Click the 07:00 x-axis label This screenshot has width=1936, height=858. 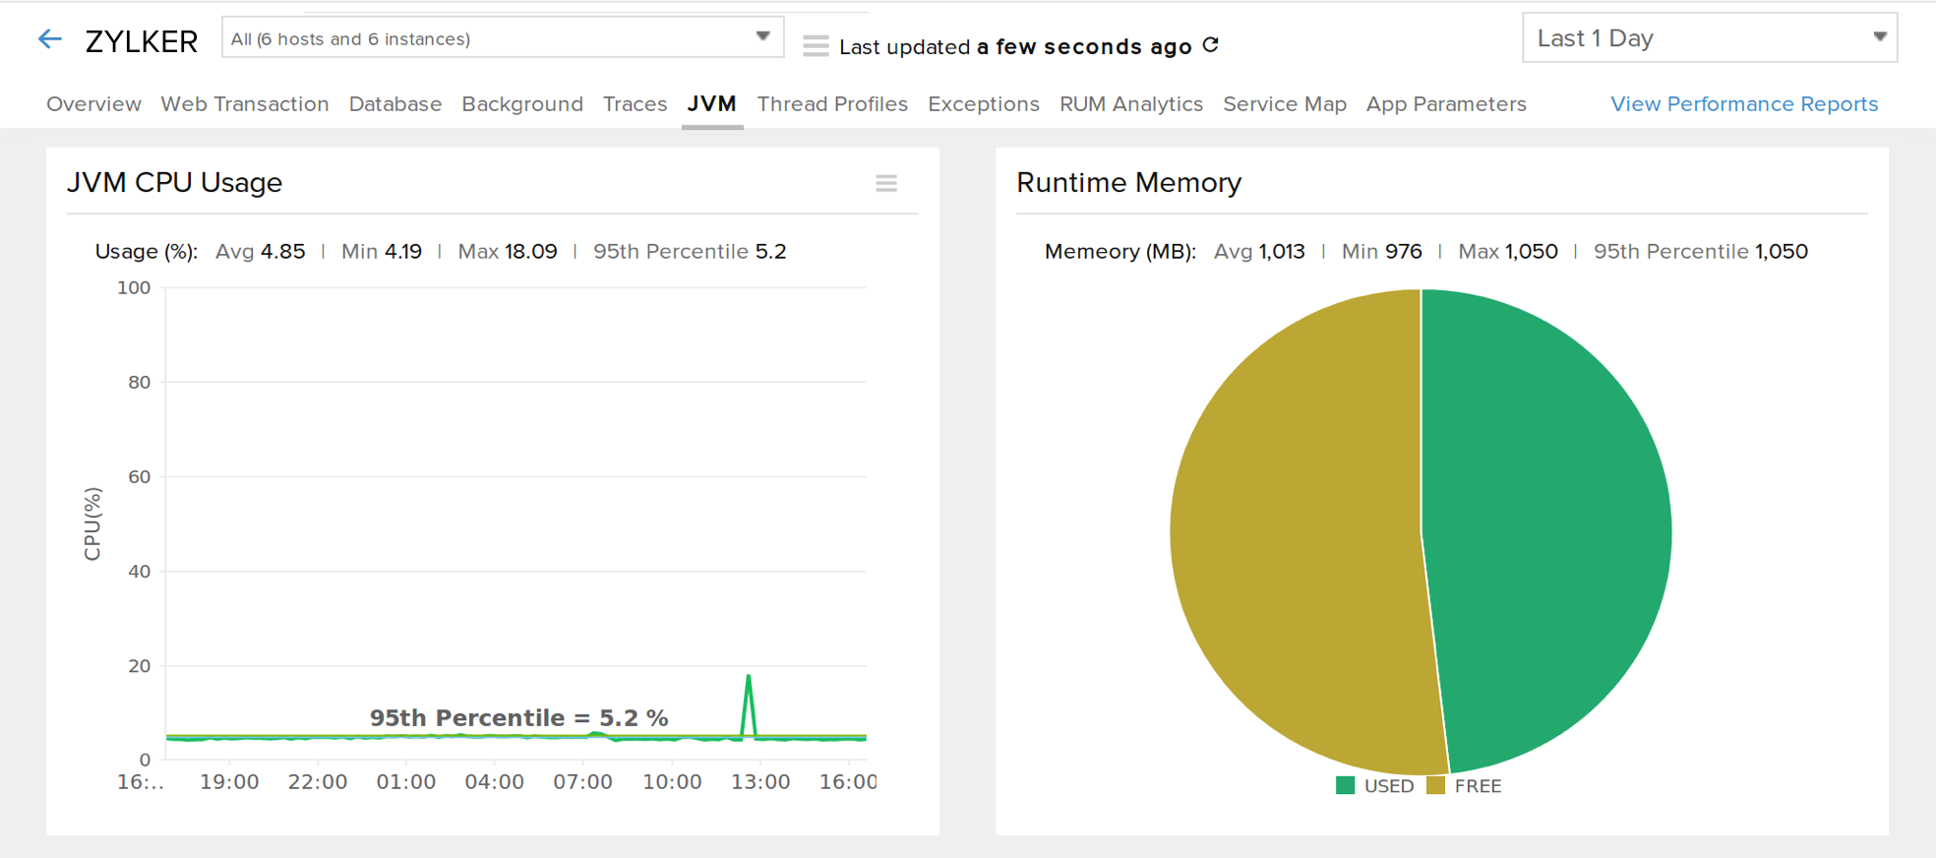582,782
